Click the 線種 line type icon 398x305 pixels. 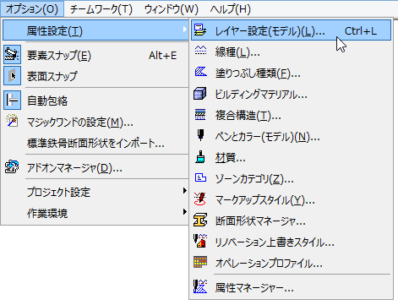point(200,51)
